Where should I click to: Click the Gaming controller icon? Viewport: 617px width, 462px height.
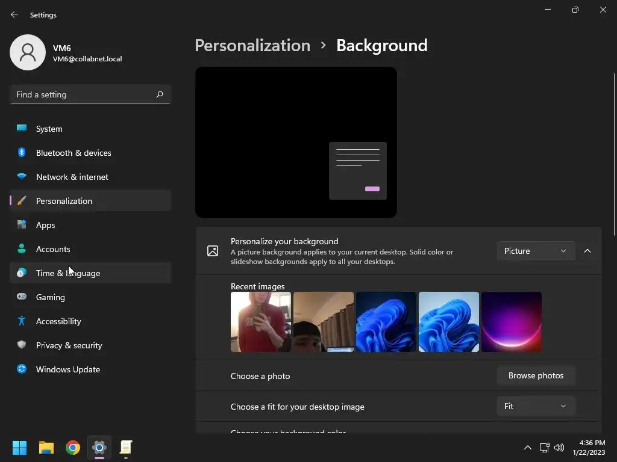point(22,296)
